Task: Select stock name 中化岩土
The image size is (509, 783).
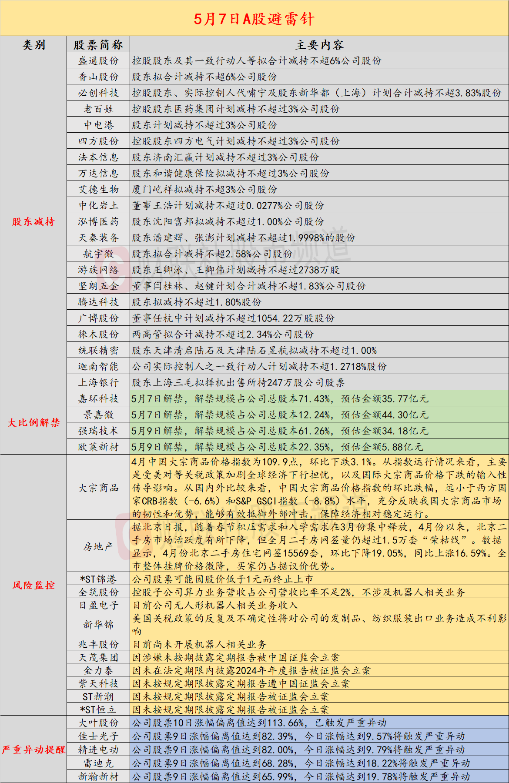Action: [x=98, y=206]
